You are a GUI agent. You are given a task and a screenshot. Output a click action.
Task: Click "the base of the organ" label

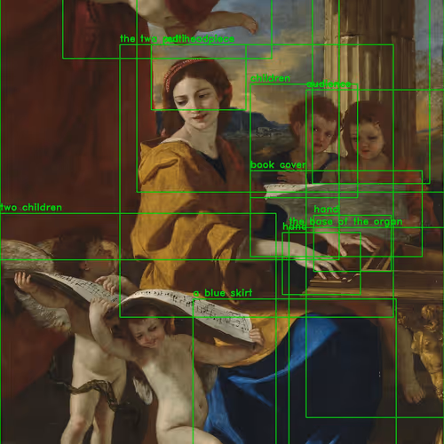(x=345, y=221)
